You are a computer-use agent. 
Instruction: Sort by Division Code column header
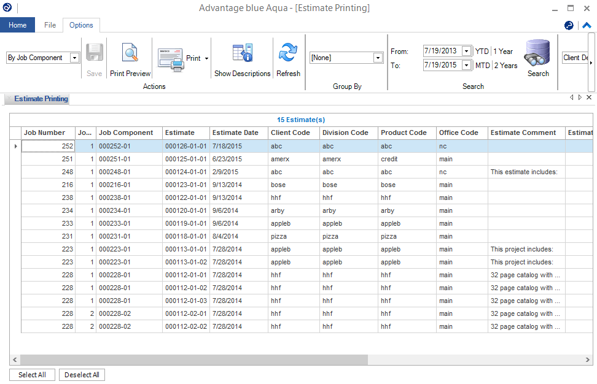tap(349, 132)
